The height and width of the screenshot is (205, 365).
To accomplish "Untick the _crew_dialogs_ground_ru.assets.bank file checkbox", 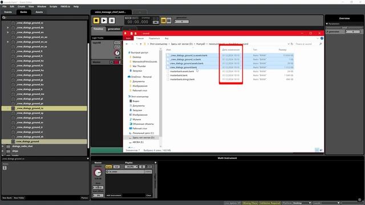I will (x=168, y=55).
